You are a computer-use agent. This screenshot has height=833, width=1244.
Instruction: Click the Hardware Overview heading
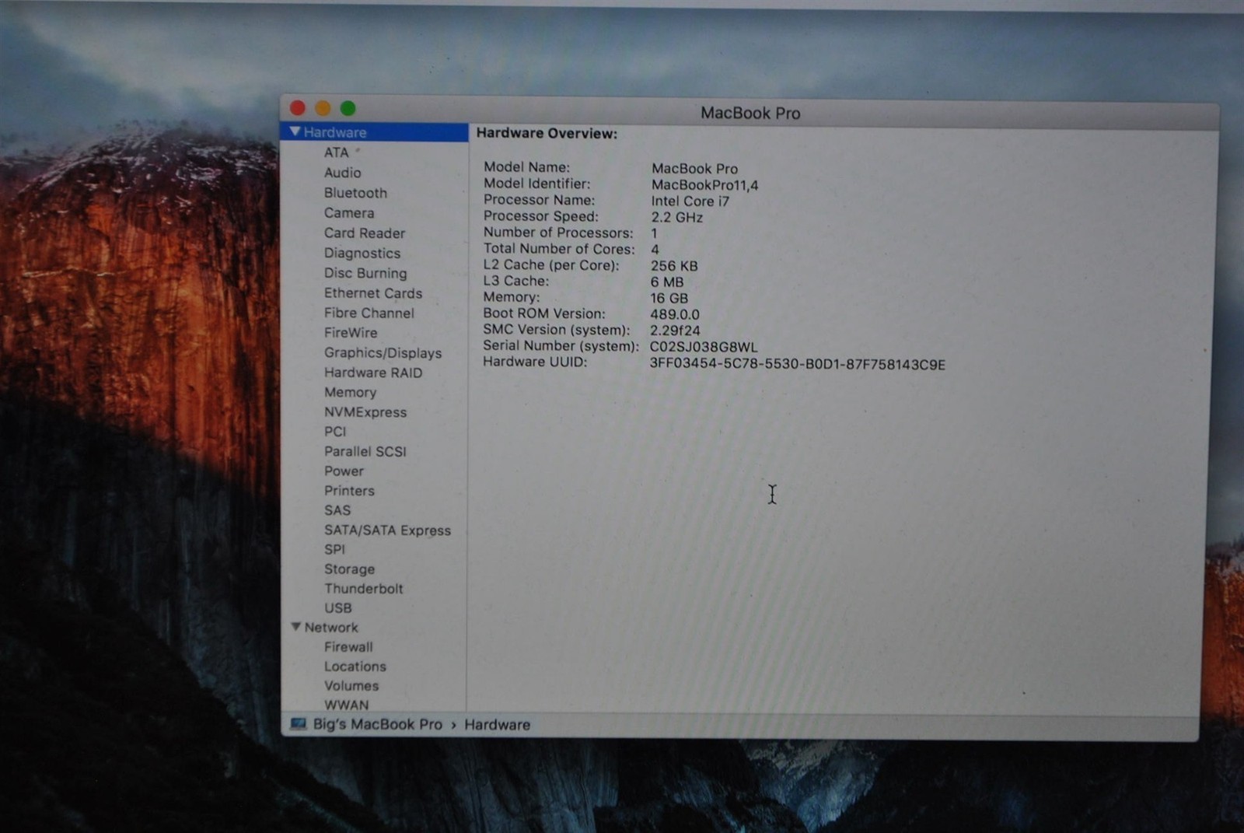(x=547, y=134)
